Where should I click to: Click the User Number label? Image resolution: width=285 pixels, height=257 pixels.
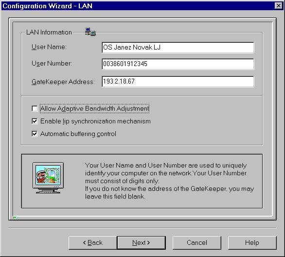pyautogui.click(x=52, y=63)
